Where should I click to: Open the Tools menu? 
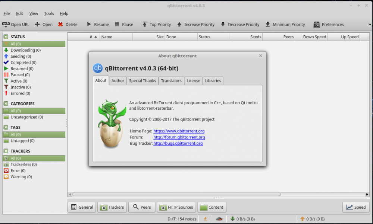tap(49, 13)
